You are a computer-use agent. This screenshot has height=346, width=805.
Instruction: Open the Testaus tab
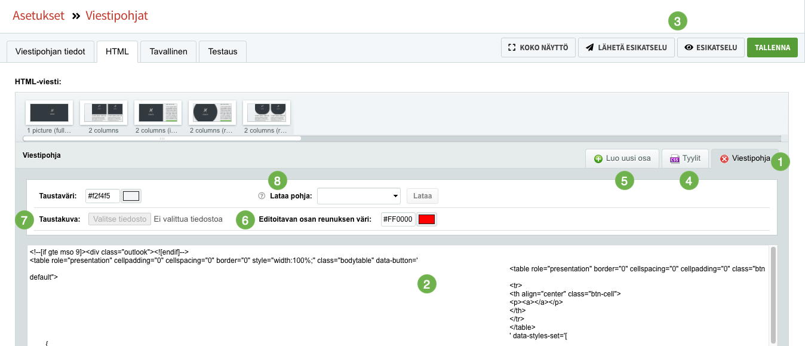223,51
